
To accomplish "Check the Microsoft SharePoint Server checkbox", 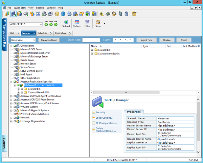I will [x=15, y=53].
